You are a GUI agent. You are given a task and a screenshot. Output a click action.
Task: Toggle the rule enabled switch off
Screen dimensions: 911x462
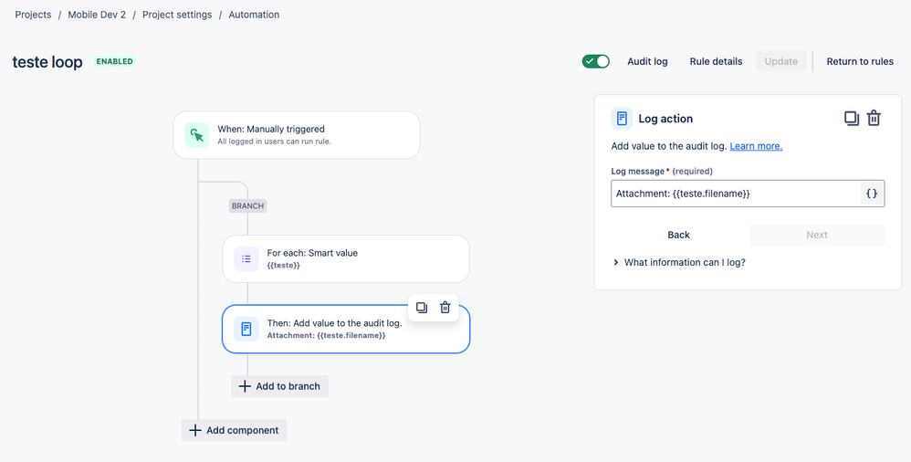click(x=595, y=61)
